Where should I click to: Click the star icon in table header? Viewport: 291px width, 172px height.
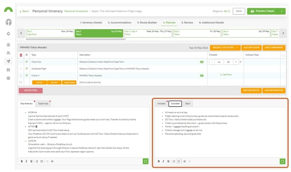coord(283,55)
